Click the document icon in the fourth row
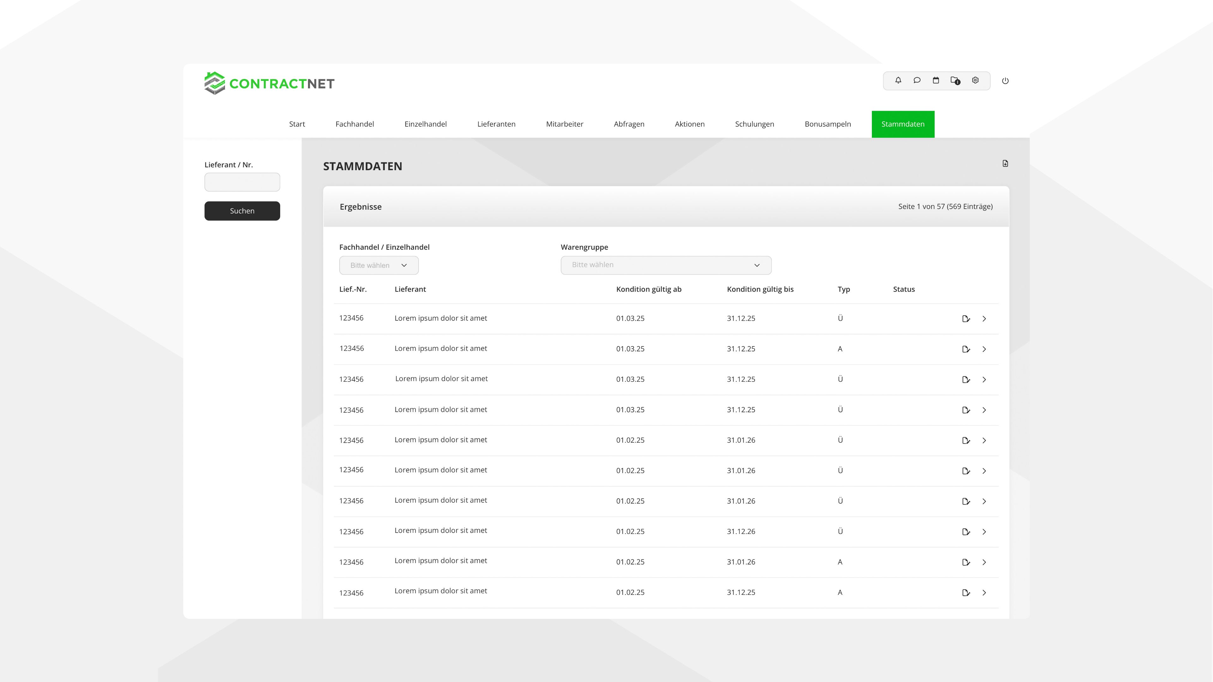The height and width of the screenshot is (682, 1213). click(x=966, y=410)
